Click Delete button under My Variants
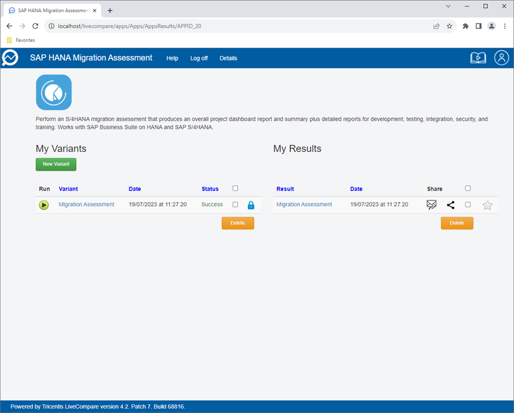Screen dimensions: 514x413 click(238, 223)
